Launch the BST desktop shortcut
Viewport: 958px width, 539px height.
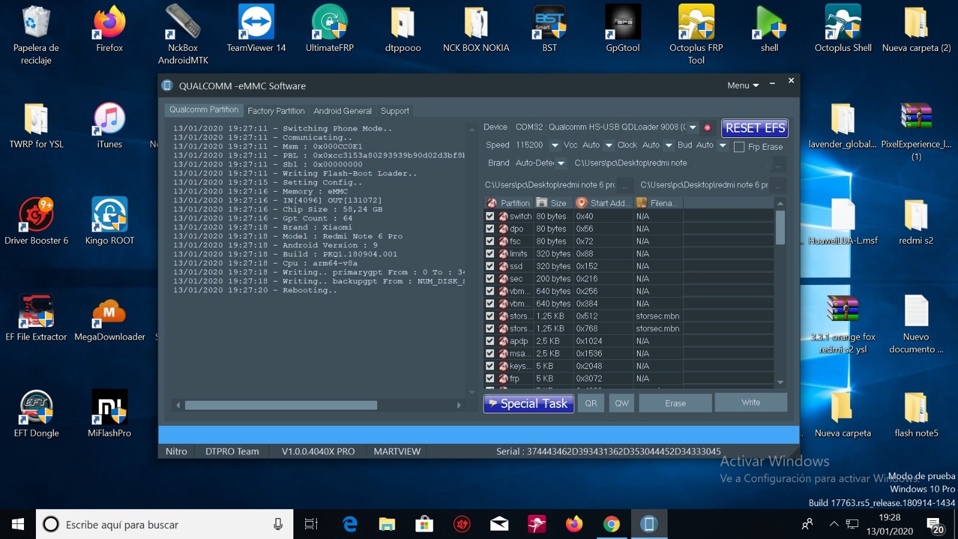pos(550,29)
